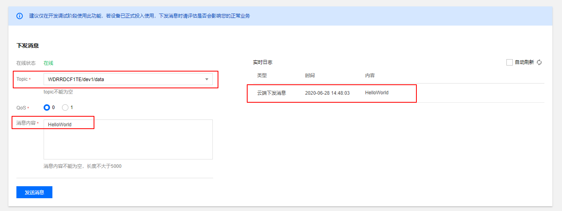The width and height of the screenshot is (562, 211).
Task: Refresh the real-time log with refresh icon
Action: 539,62
